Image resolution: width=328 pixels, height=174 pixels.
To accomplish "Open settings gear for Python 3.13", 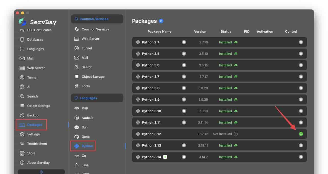I will coord(184,145).
